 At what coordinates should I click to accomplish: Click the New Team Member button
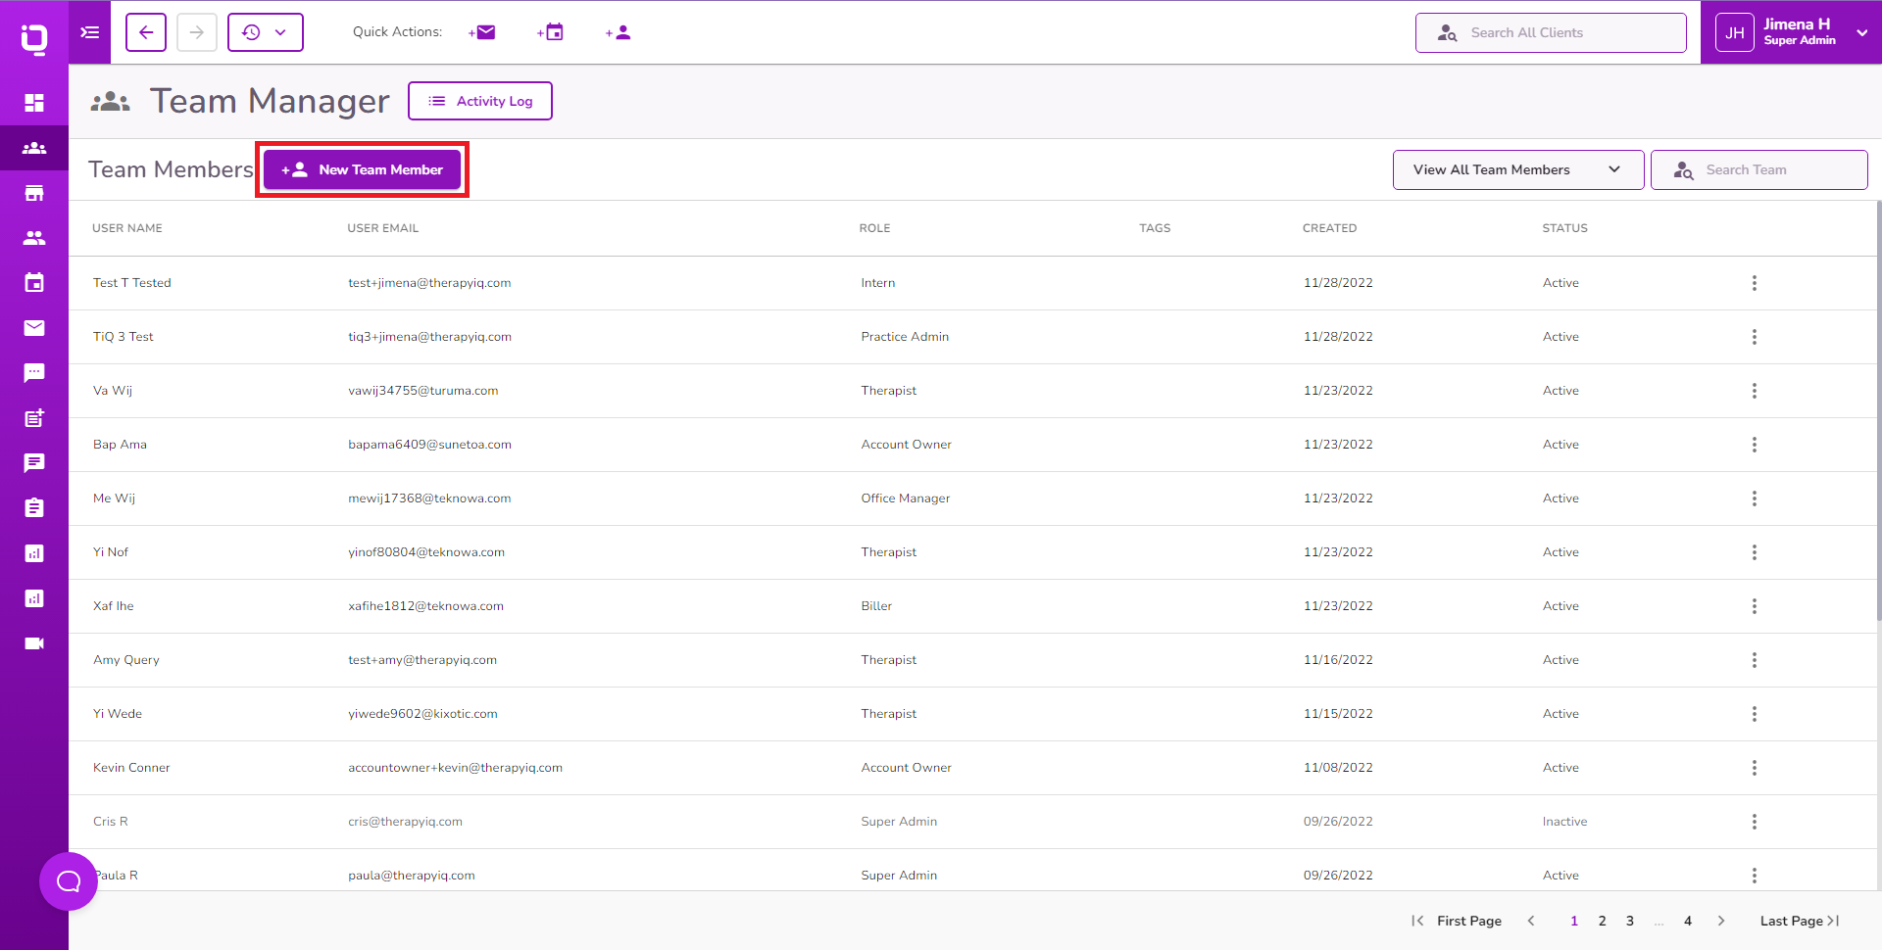362,169
